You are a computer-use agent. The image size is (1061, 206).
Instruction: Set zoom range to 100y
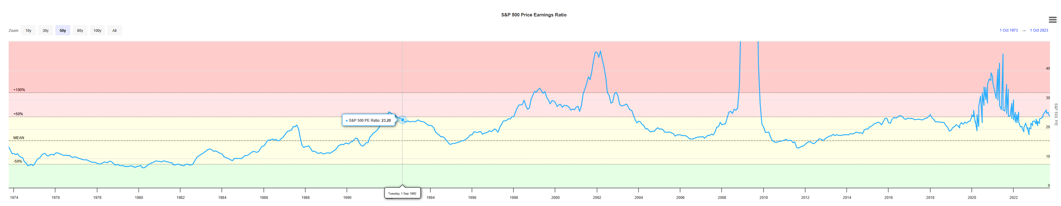coord(97,30)
